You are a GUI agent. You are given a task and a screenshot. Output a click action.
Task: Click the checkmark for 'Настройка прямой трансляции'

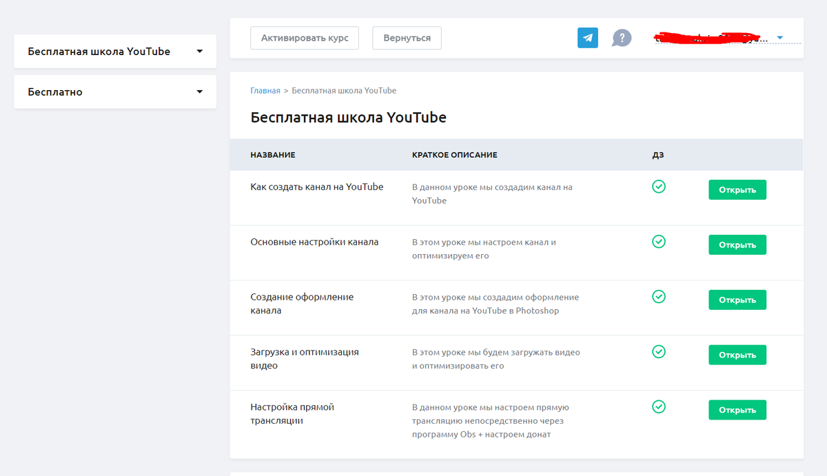tap(658, 407)
